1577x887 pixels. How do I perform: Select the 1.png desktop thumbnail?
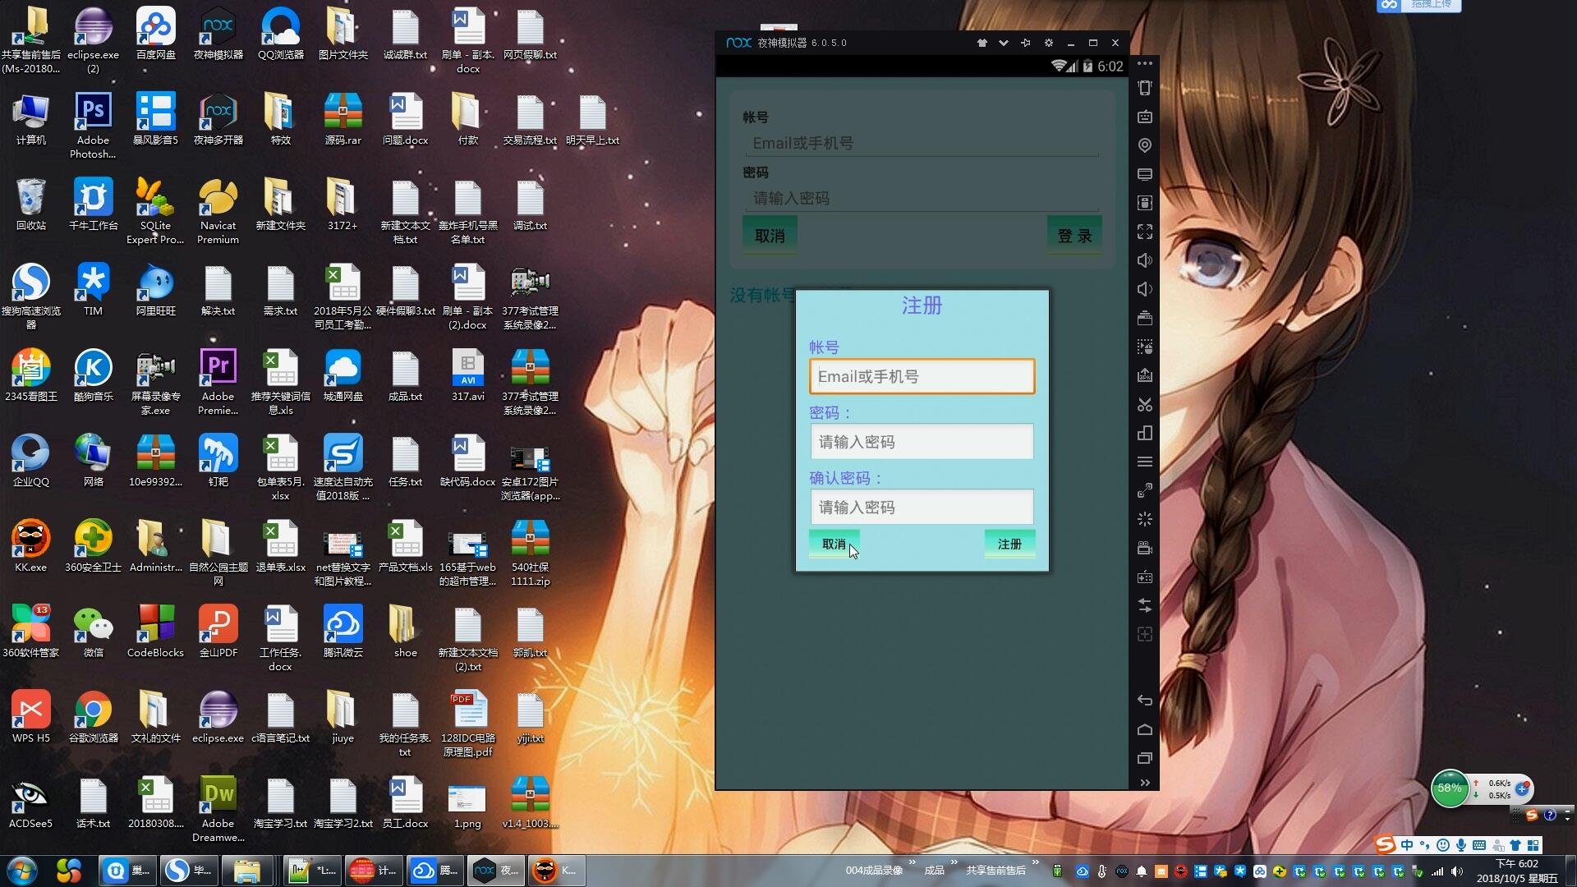coord(467,805)
